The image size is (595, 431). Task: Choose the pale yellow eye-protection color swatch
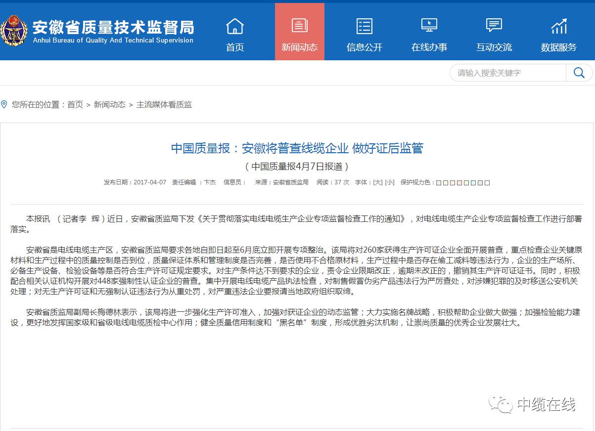(x=446, y=183)
